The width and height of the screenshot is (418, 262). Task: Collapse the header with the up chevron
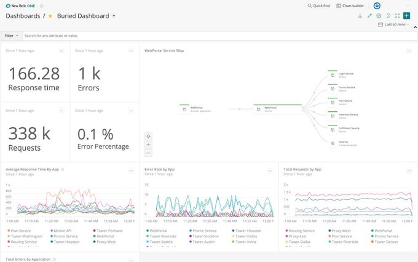415,27
